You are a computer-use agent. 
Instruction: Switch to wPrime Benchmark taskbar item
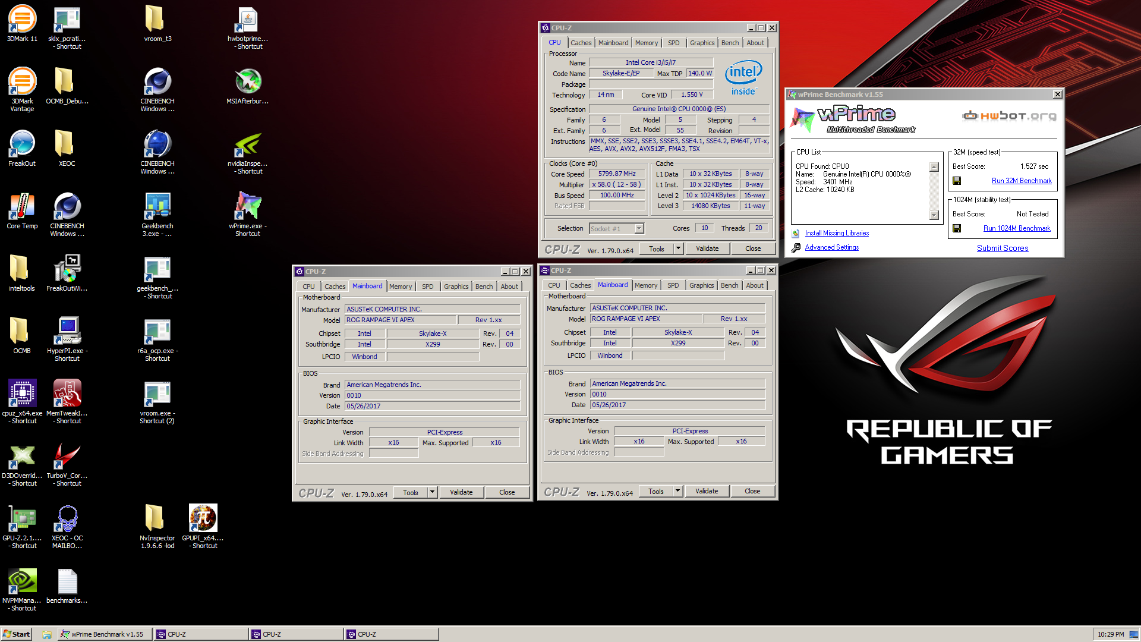click(105, 634)
